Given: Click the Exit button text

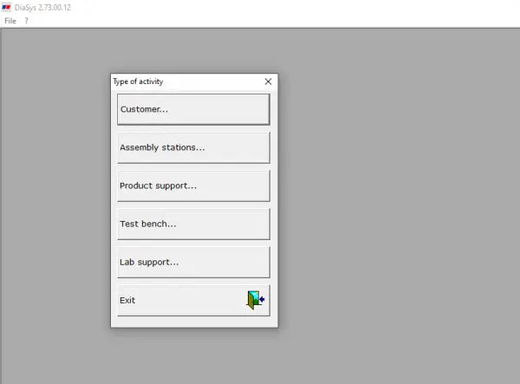Looking at the screenshot, I should [127, 301].
